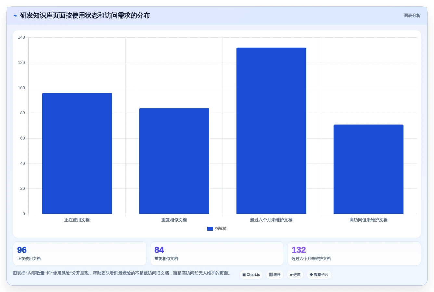The image size is (434, 292).
Task: Click the blue lightning icon beside the title
Action: click(15, 16)
